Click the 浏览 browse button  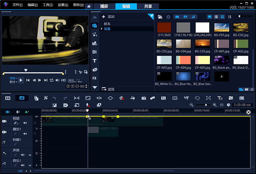(x=108, y=89)
